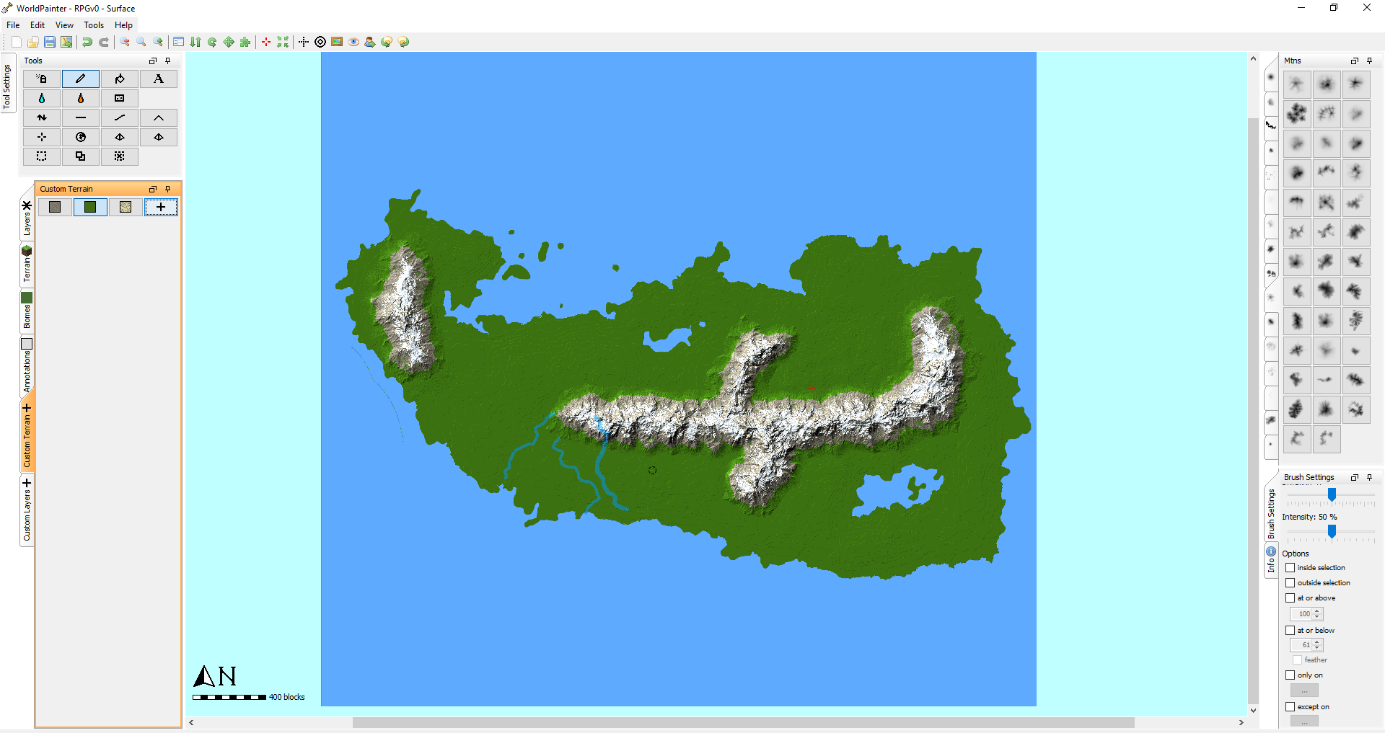Open the View menu
This screenshot has height=733, width=1385.
point(64,25)
